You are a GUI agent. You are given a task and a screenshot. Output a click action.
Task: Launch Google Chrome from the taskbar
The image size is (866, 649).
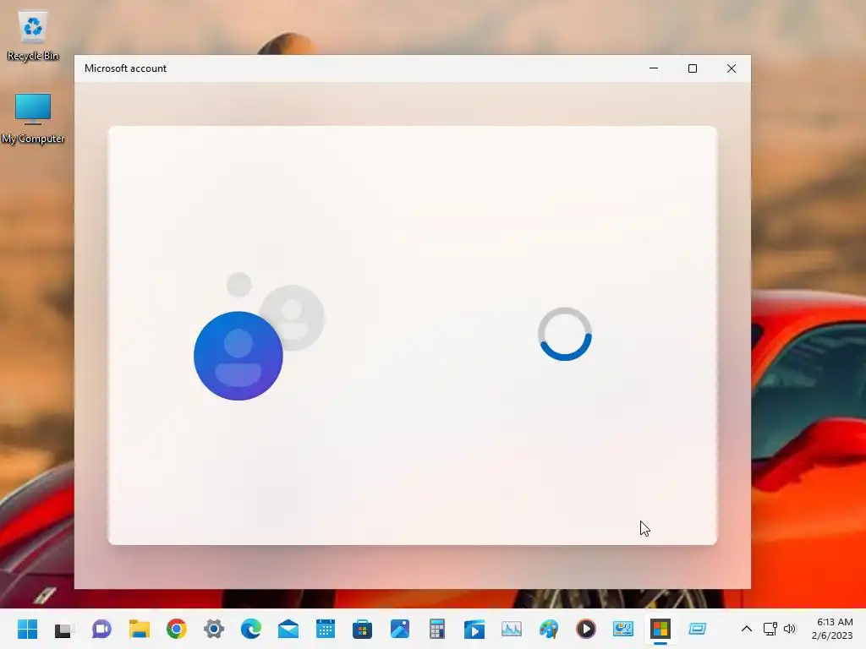[x=177, y=629]
